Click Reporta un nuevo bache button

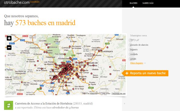click(x=145, y=73)
